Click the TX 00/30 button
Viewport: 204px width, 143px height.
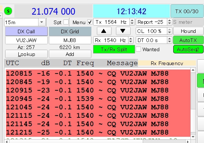click(187, 11)
